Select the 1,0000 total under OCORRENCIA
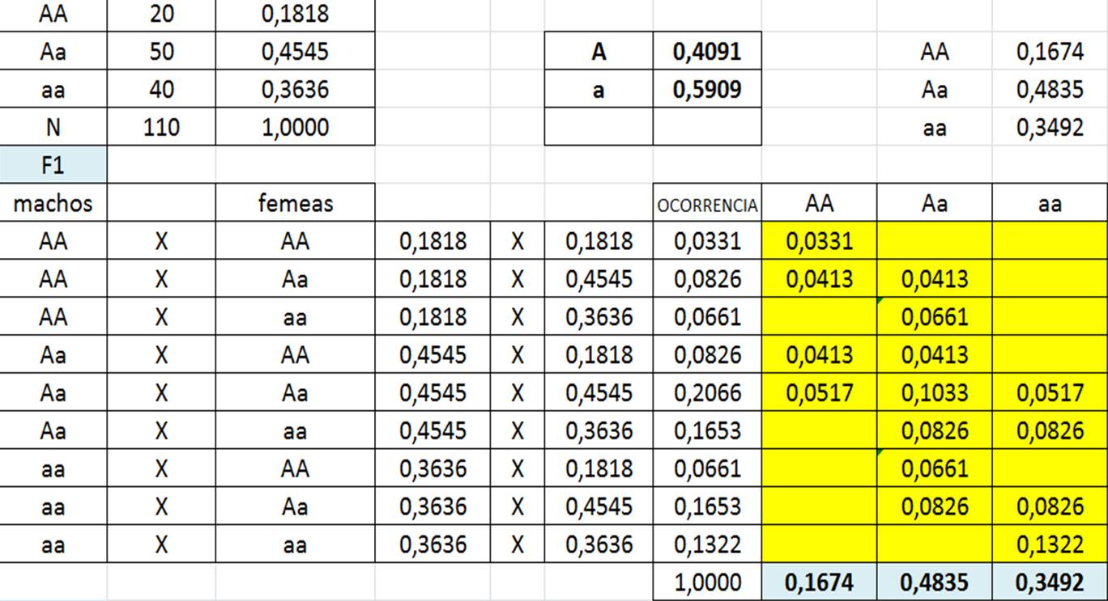Screen dimensions: 1108x601 [708, 582]
